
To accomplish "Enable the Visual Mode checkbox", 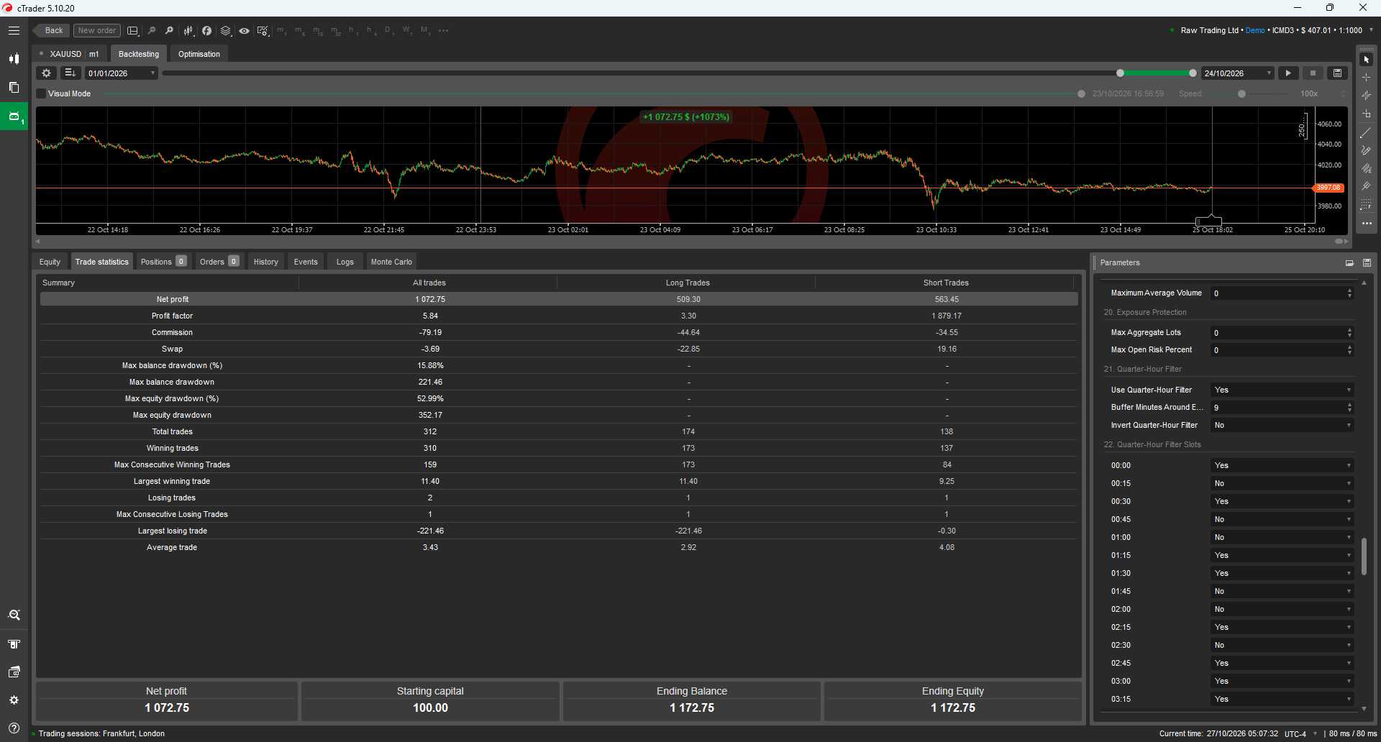I will [42, 93].
